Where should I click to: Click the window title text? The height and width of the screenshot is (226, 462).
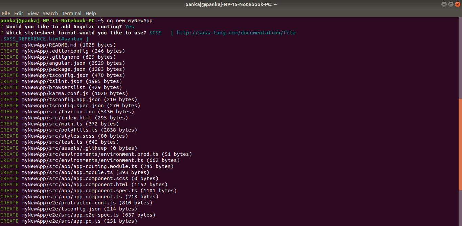pyautogui.click(x=231, y=4)
